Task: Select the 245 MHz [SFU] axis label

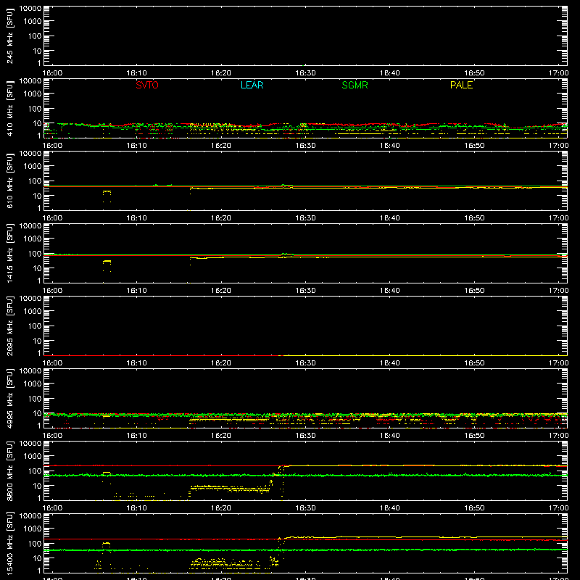Action: pos(9,36)
